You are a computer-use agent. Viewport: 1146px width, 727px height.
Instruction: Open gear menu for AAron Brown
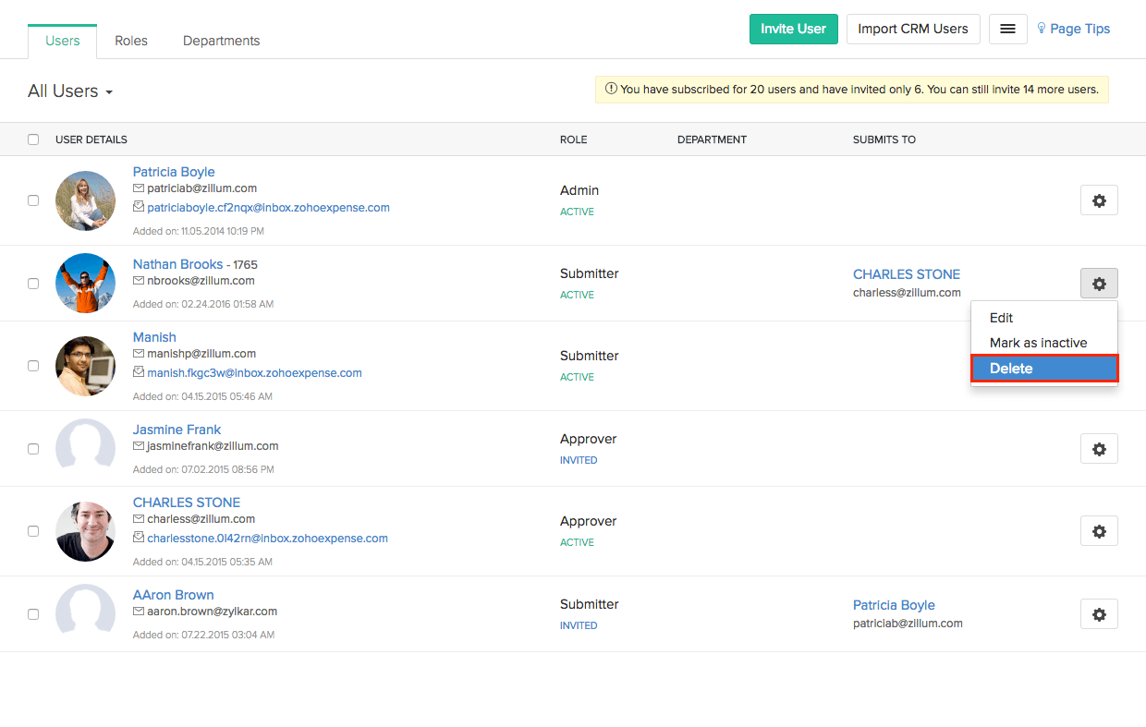click(1099, 614)
